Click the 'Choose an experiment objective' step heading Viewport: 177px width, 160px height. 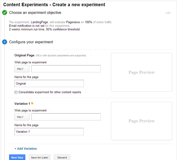point(35,13)
